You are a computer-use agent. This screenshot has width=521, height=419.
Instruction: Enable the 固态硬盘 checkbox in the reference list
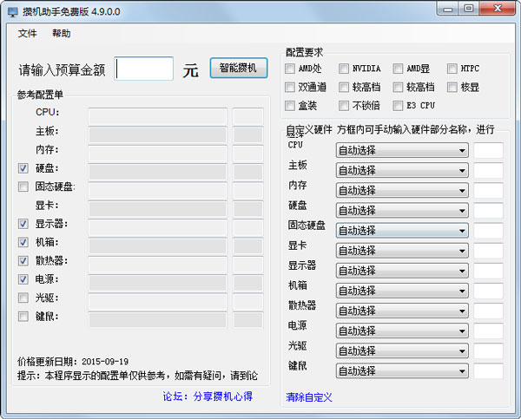[23, 187]
